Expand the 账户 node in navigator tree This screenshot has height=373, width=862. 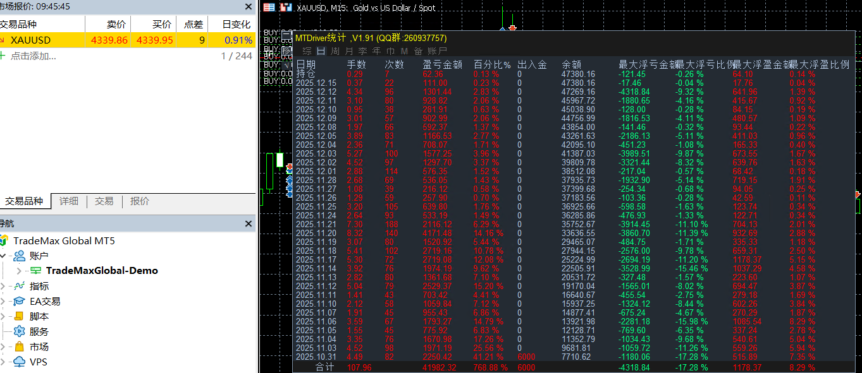pyautogui.click(x=4, y=255)
